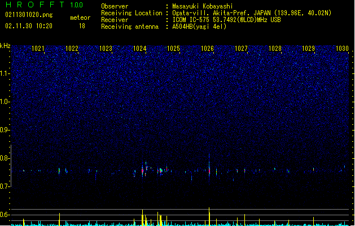This screenshot has width=355, height=226.
Task: Click observer name Masayuki Kobayashi
Action: coord(203,6)
